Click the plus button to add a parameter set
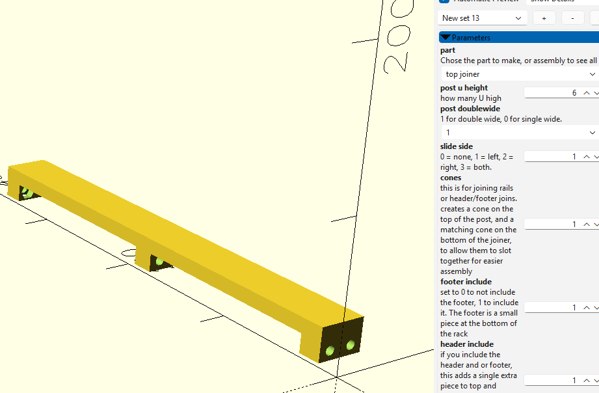599x393 pixels. point(544,18)
